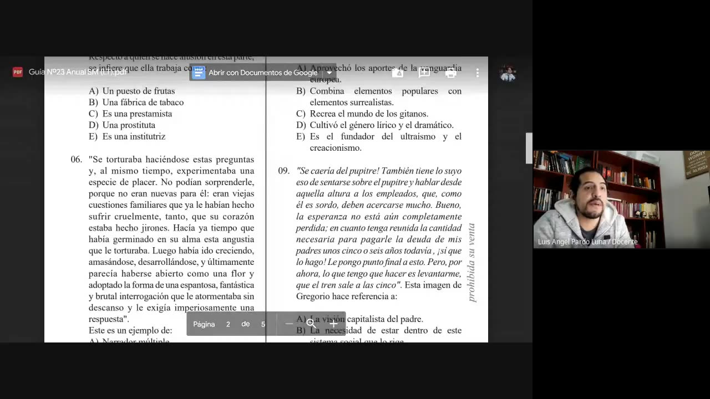This screenshot has width=710, height=399.
Task: Click answer option 'A) Un puesto de frutas'
Action: coord(131,91)
